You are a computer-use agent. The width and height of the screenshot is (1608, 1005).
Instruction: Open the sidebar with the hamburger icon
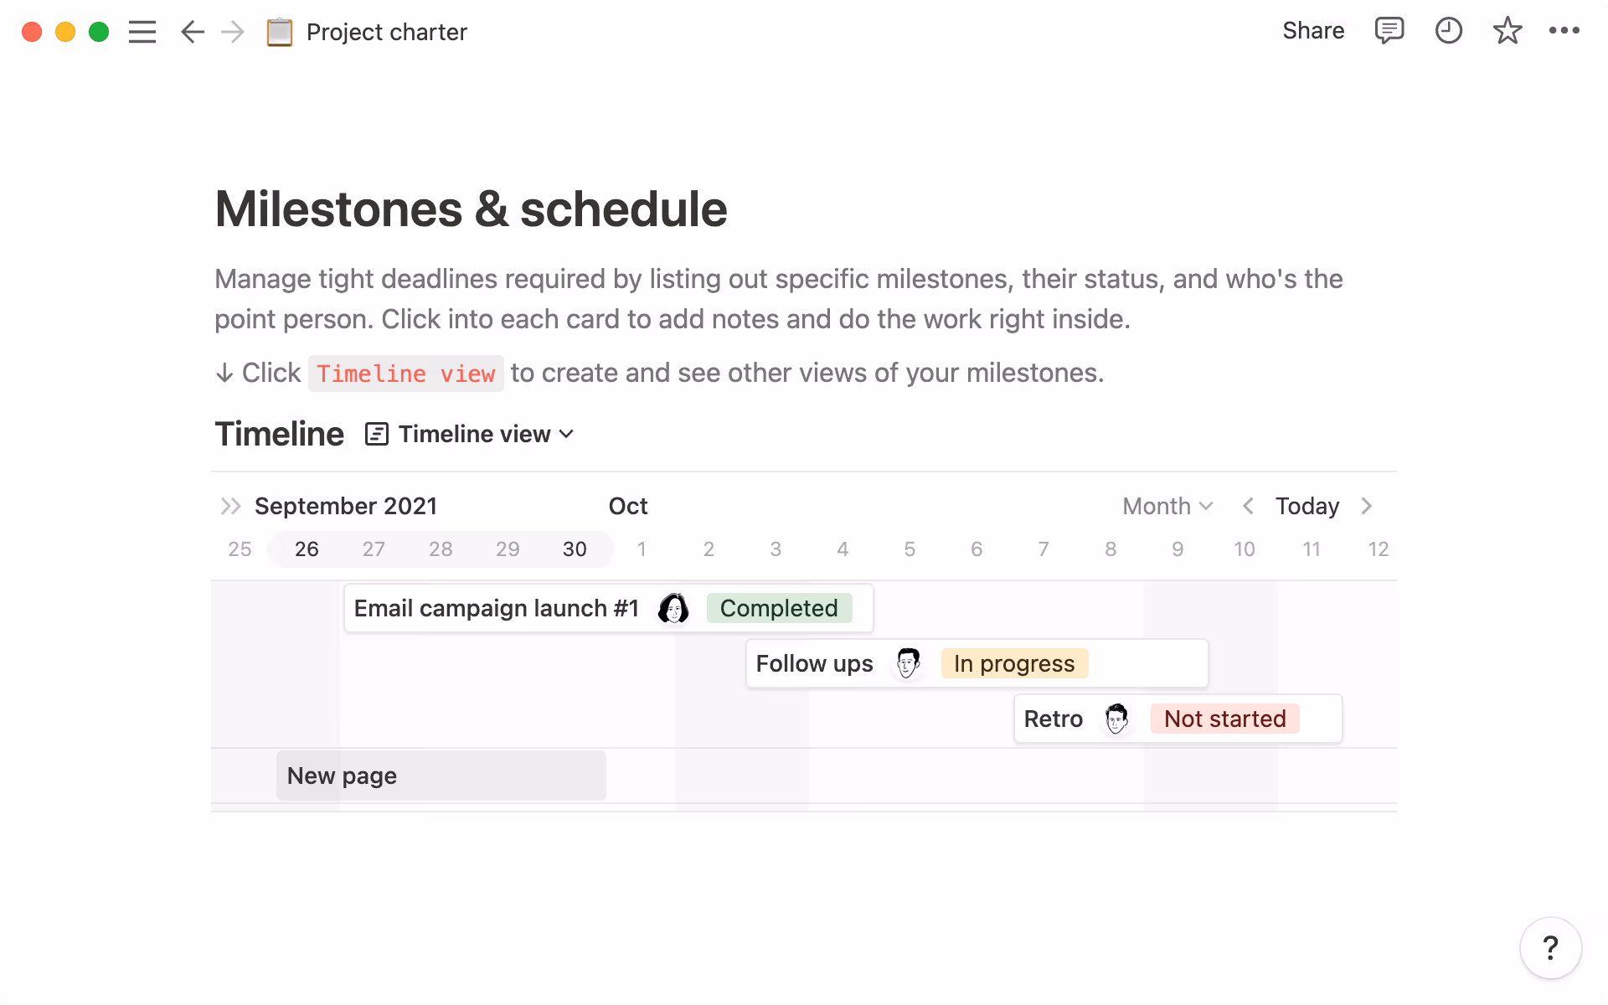142,32
